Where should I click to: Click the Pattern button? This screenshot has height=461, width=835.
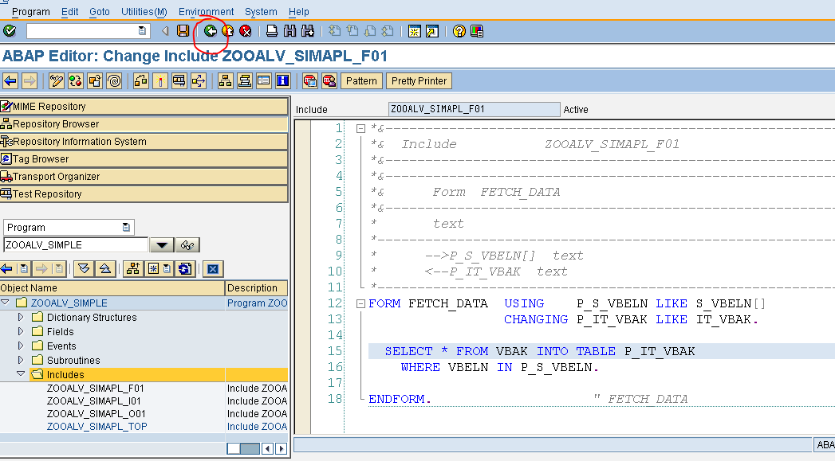[361, 80]
